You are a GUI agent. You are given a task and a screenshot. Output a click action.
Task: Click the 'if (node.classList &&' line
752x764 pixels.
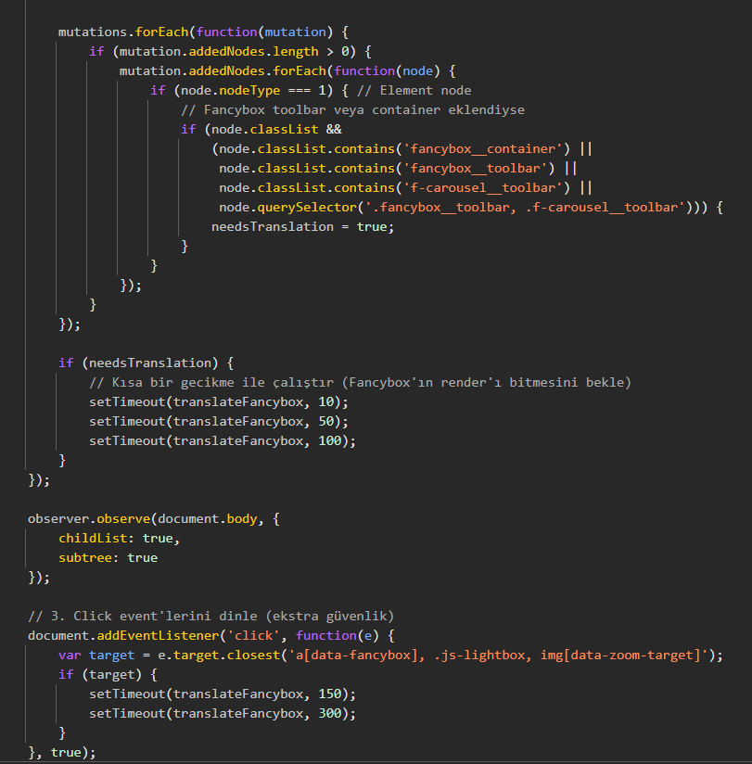pyautogui.click(x=261, y=130)
